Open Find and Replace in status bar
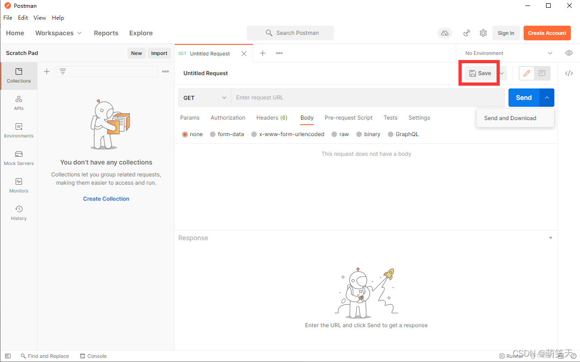The width and height of the screenshot is (580, 362). tap(45, 356)
